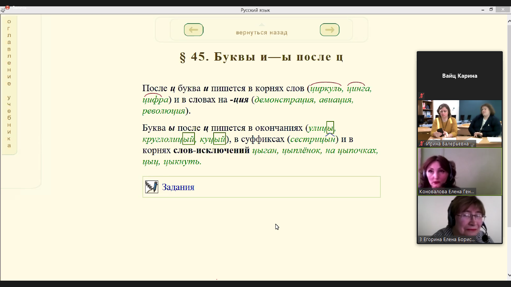Select Егорина Елена Борисовна video thumbnail
The width and height of the screenshot is (511, 287).
click(460, 219)
